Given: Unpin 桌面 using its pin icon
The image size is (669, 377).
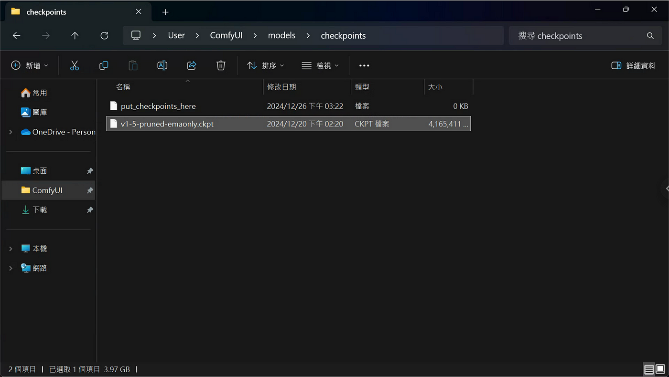Looking at the screenshot, I should click(x=90, y=171).
